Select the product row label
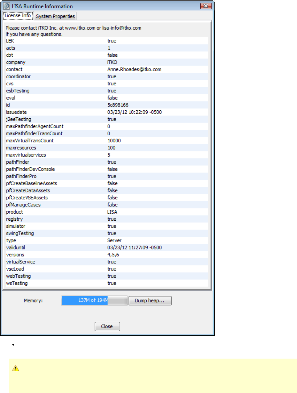The image size is (297, 393). (x=15, y=212)
